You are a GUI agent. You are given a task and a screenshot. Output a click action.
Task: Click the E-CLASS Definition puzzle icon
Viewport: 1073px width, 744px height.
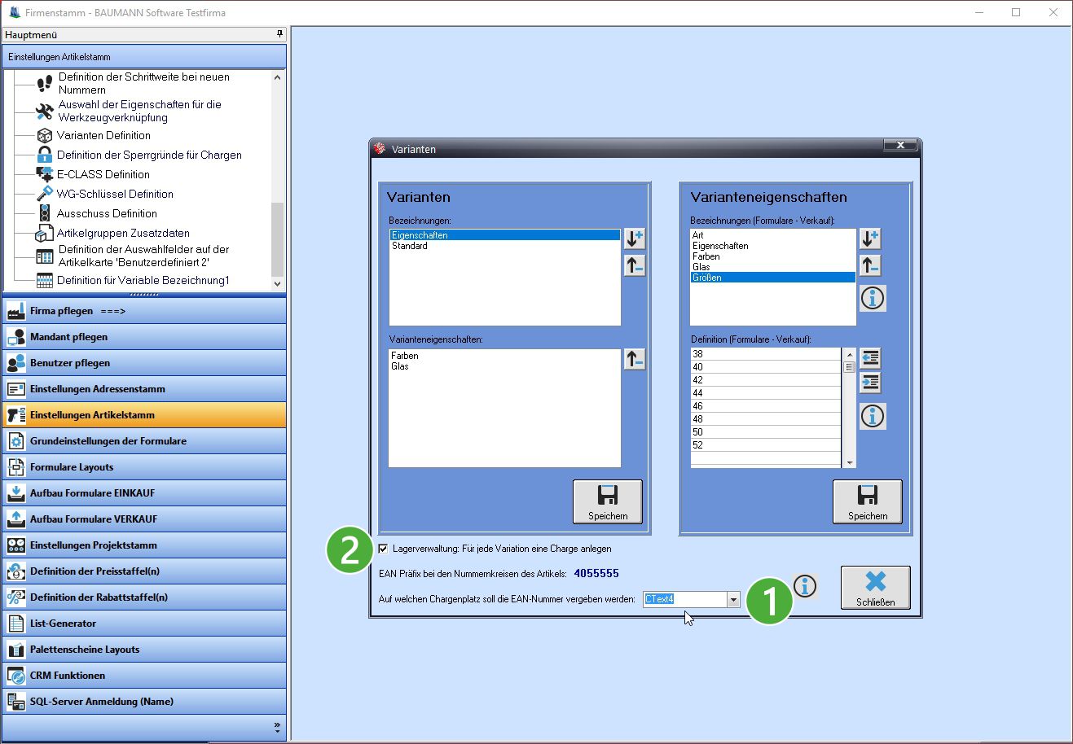point(45,174)
